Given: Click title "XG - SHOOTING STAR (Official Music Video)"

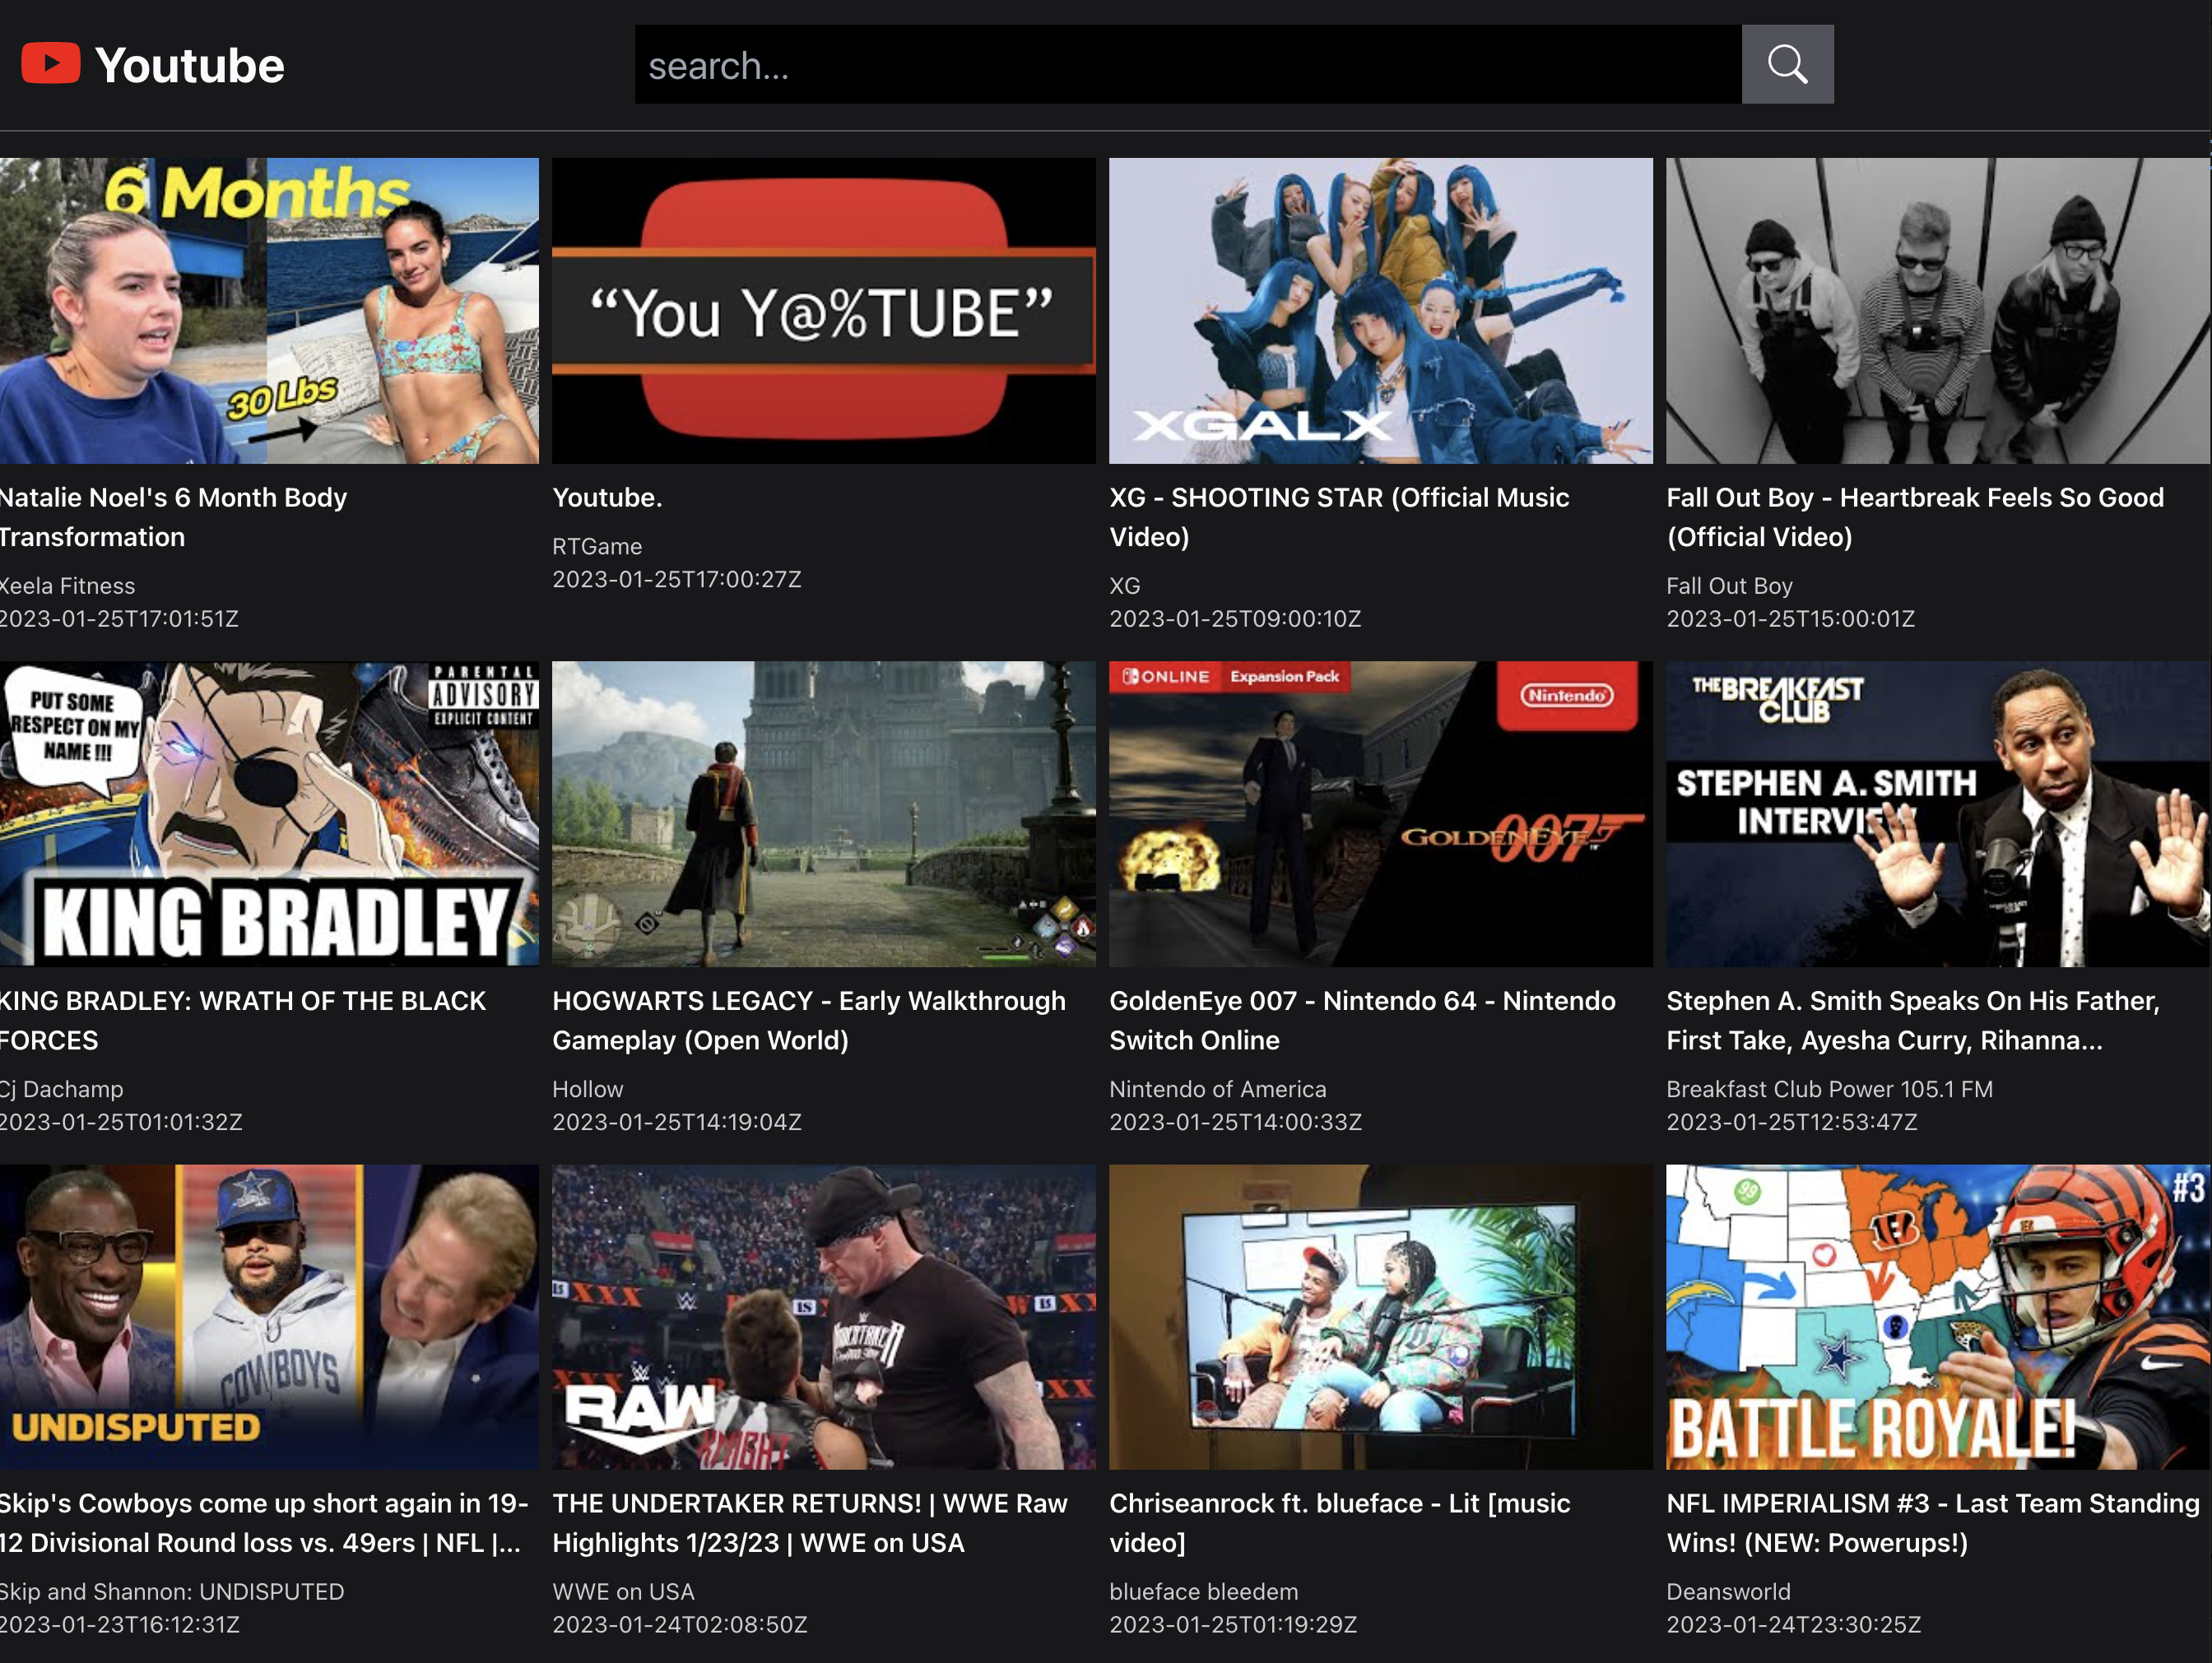Looking at the screenshot, I should pos(1339,517).
